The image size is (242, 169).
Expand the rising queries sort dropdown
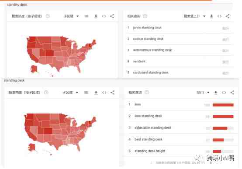tap(195, 16)
